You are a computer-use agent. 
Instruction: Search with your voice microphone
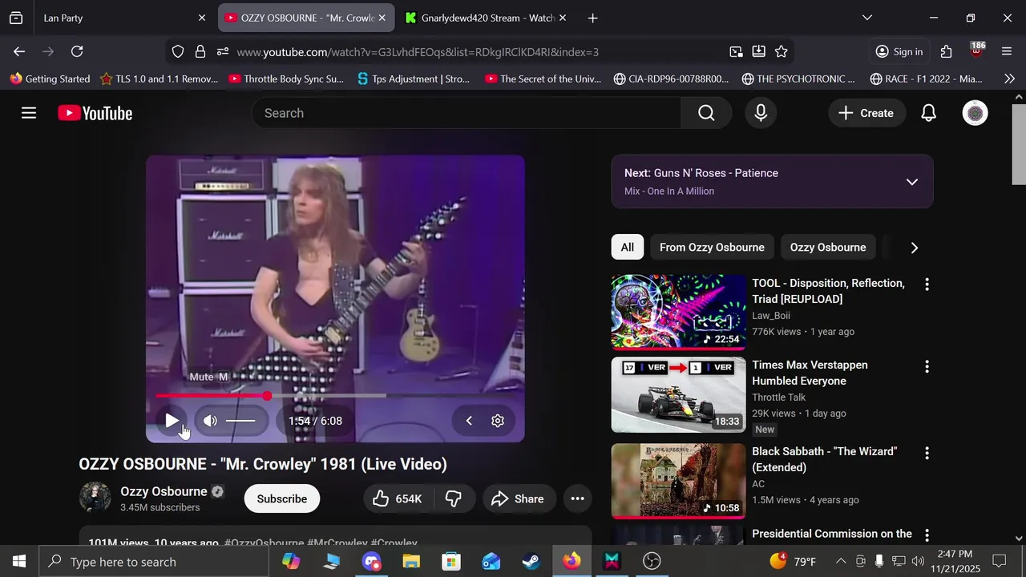761,113
